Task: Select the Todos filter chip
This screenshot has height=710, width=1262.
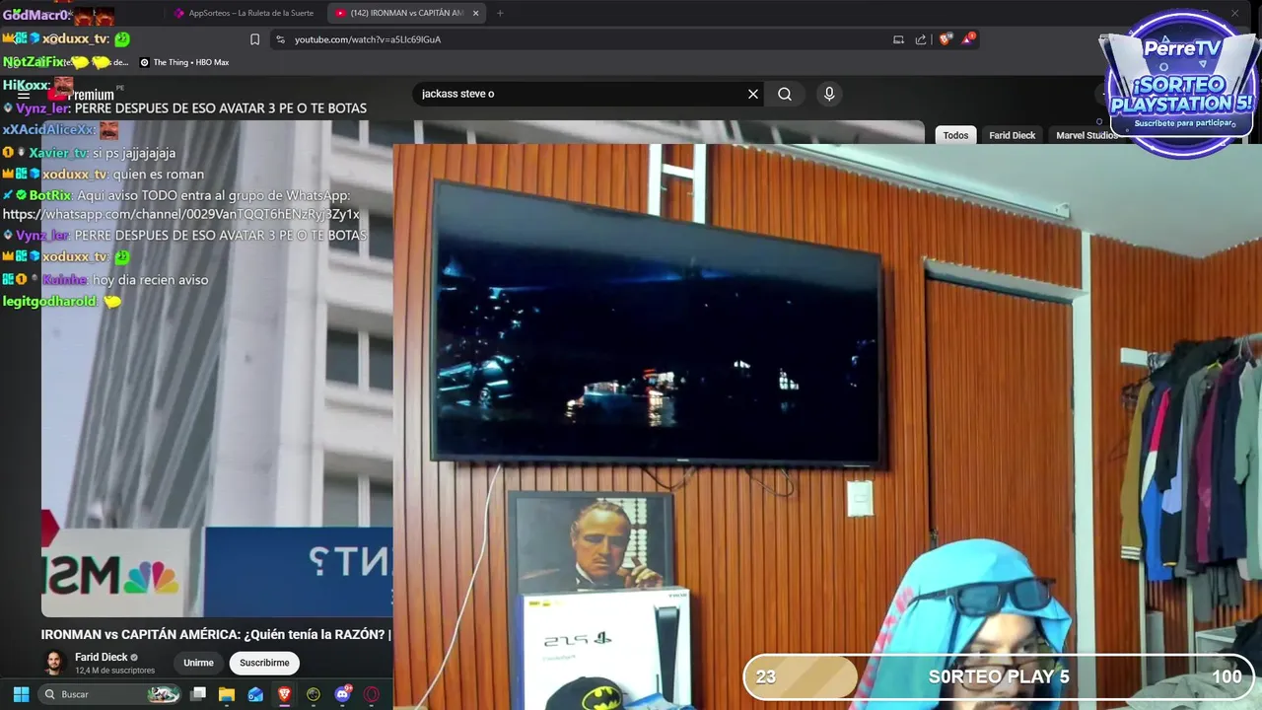Action: click(955, 135)
